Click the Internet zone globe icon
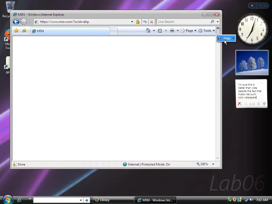The width and height of the screenshot is (272, 204). 125,164
